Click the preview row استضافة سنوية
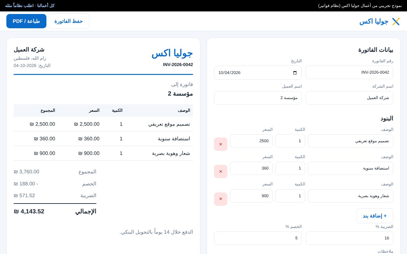407x254 pixels. [103, 139]
